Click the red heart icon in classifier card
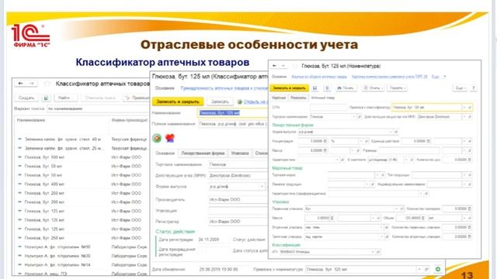This screenshot has width=497, height=279. coord(170,138)
